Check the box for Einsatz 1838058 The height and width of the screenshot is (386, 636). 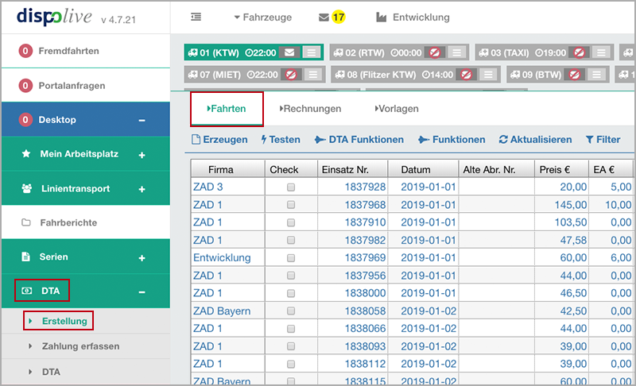pos(291,311)
